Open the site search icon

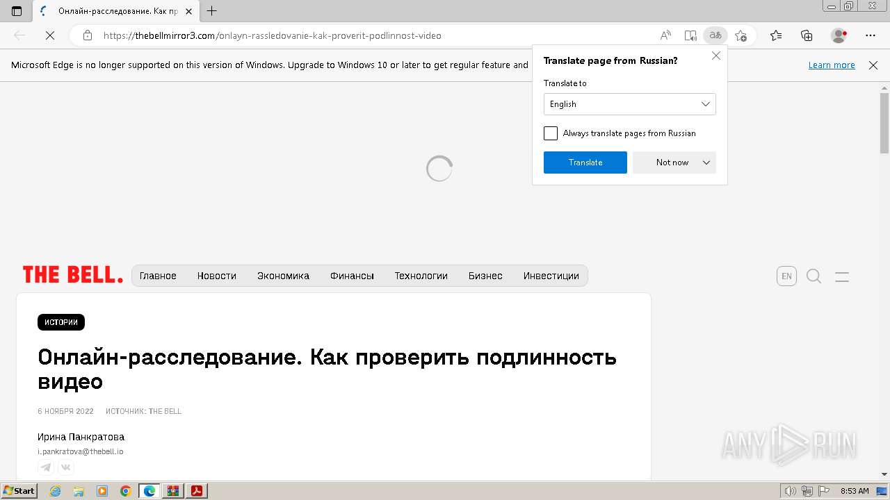coord(814,276)
